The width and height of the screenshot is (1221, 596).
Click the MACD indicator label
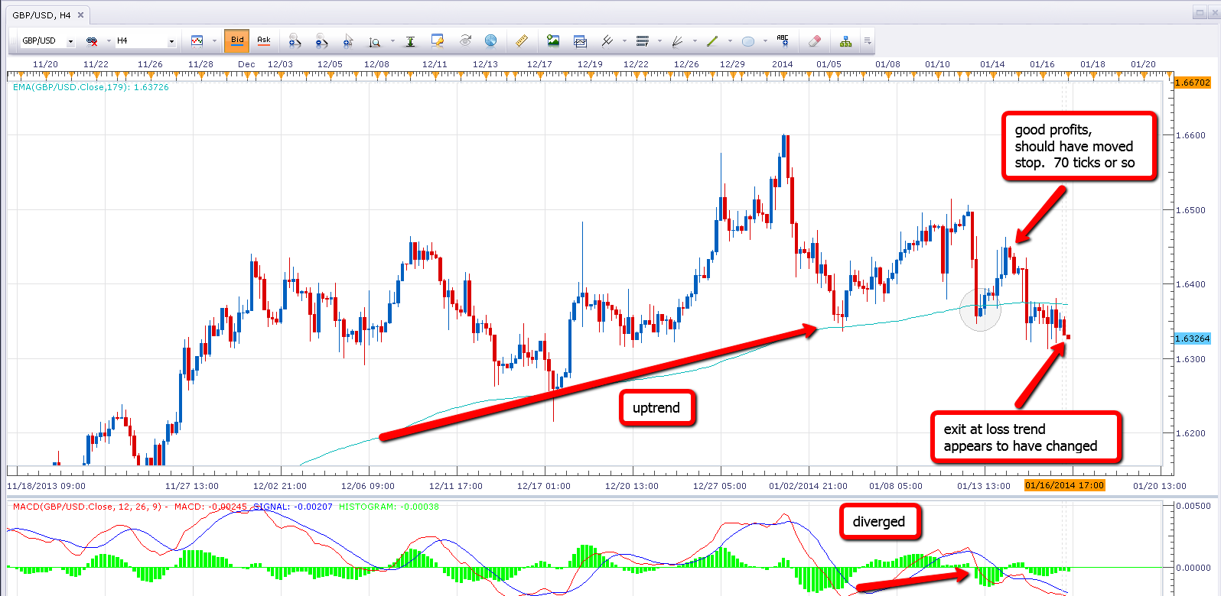(x=129, y=507)
